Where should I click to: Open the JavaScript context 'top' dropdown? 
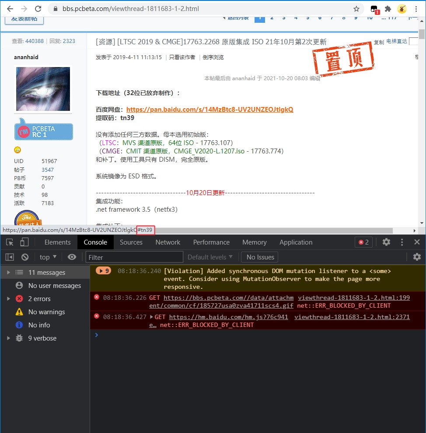point(48,257)
